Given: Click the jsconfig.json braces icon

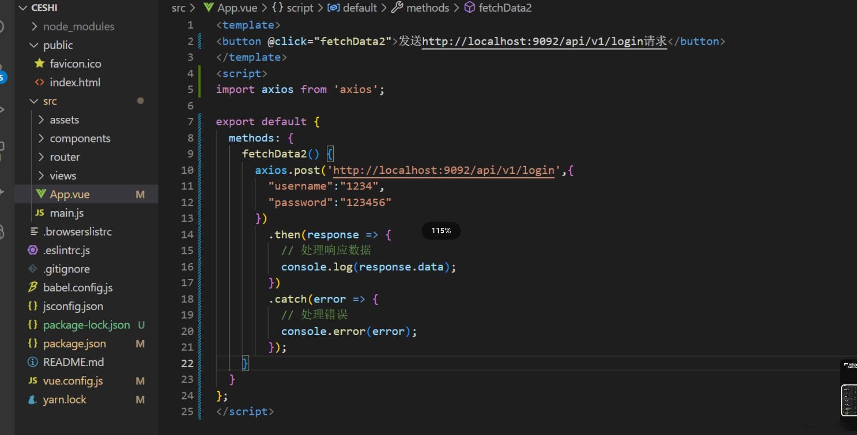Looking at the screenshot, I should click(x=33, y=306).
